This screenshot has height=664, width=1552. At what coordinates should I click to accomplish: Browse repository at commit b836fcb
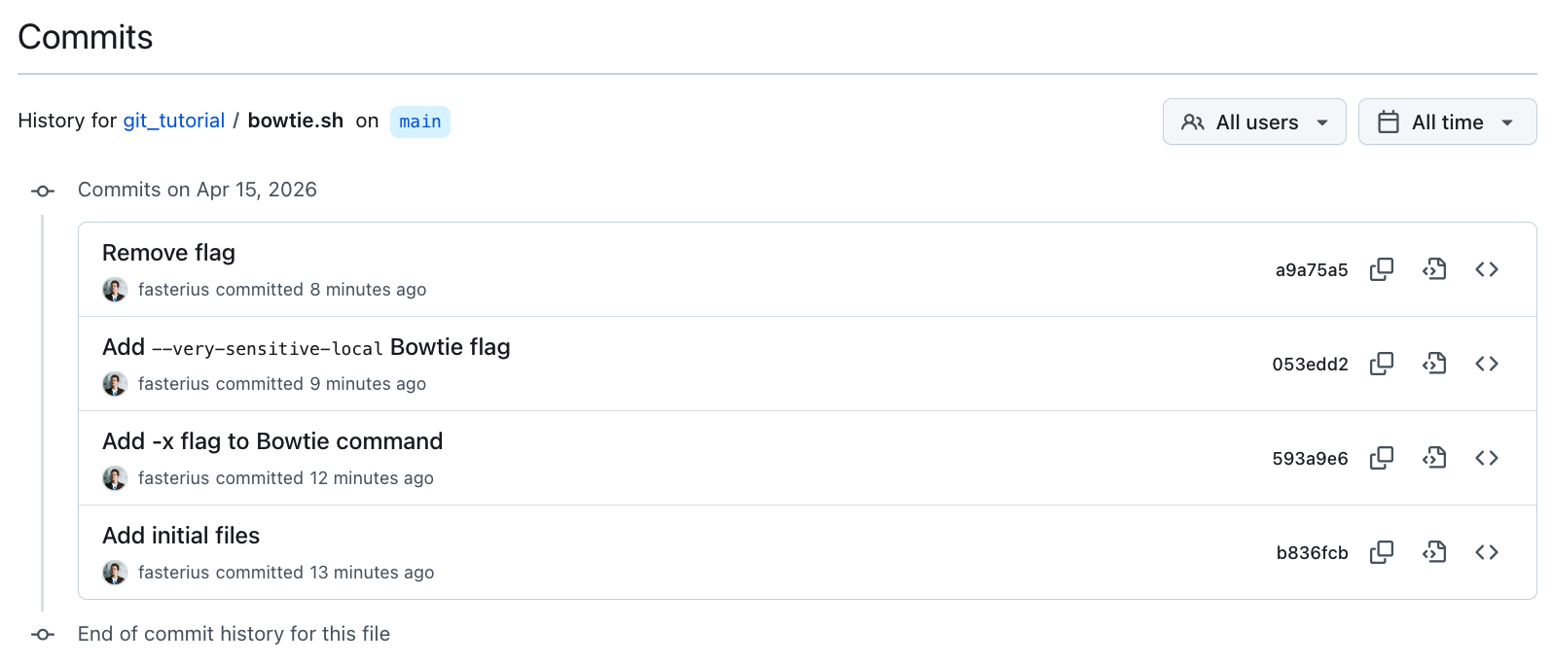(1487, 552)
